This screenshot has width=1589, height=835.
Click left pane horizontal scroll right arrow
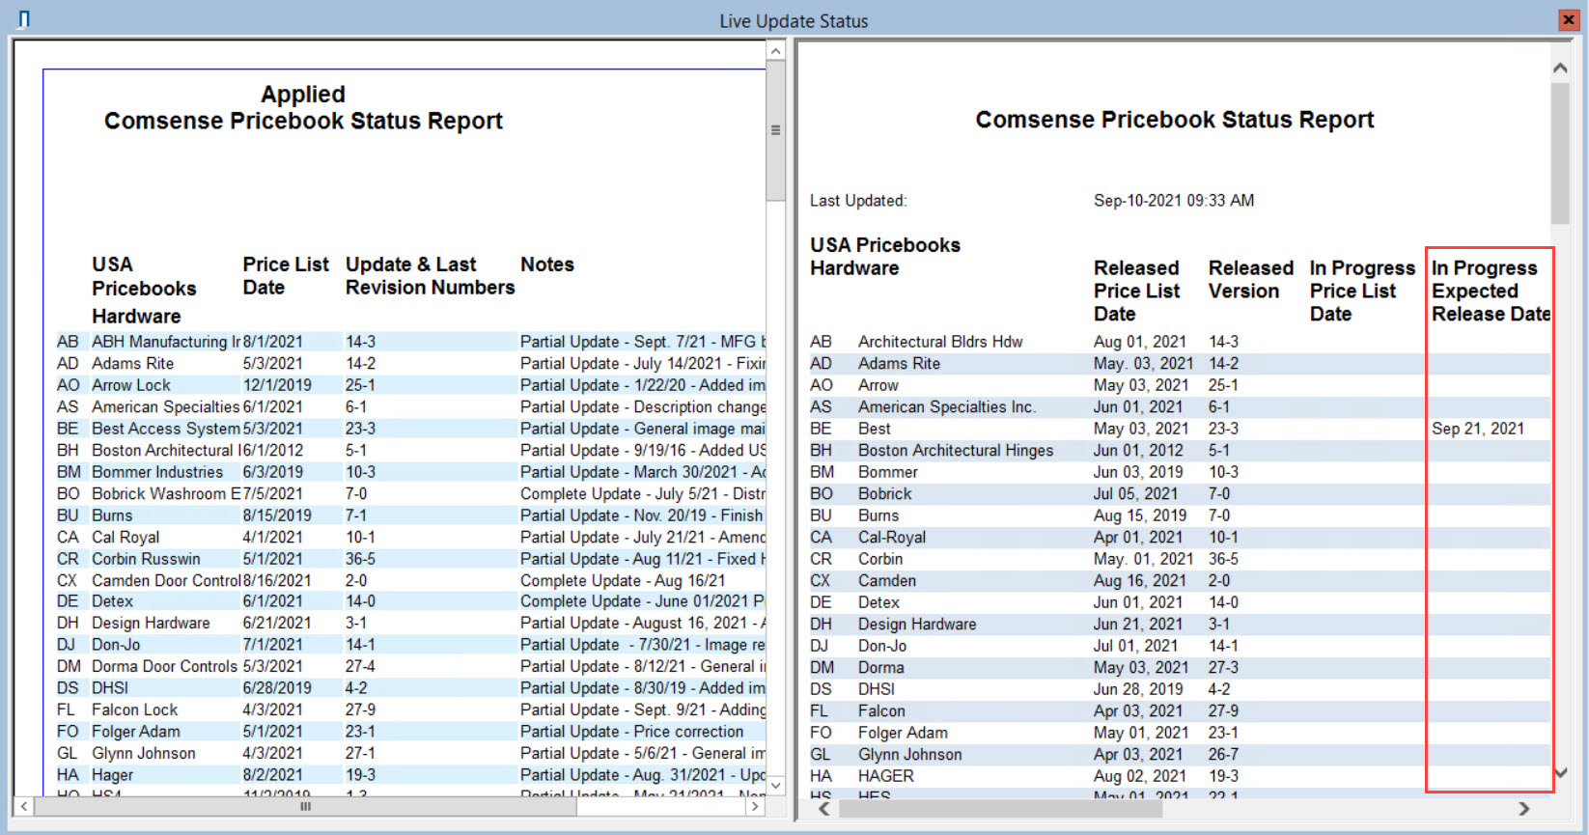[755, 806]
